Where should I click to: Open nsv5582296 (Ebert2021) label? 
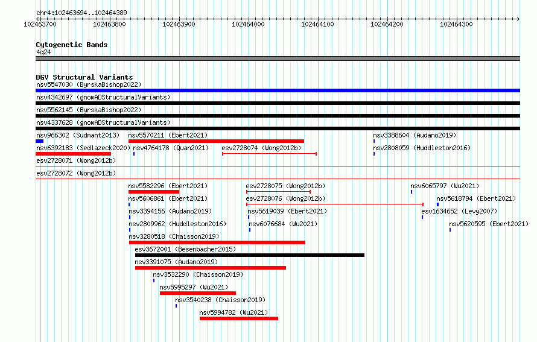pyautogui.click(x=168, y=186)
